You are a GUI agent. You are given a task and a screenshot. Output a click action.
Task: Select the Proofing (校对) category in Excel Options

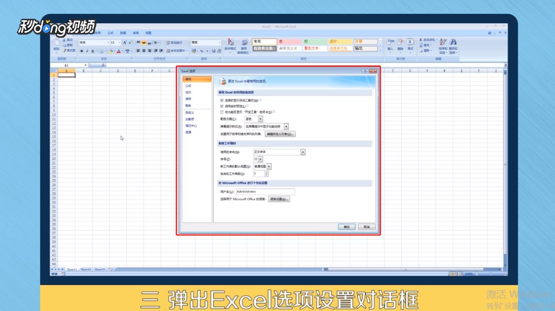188,92
